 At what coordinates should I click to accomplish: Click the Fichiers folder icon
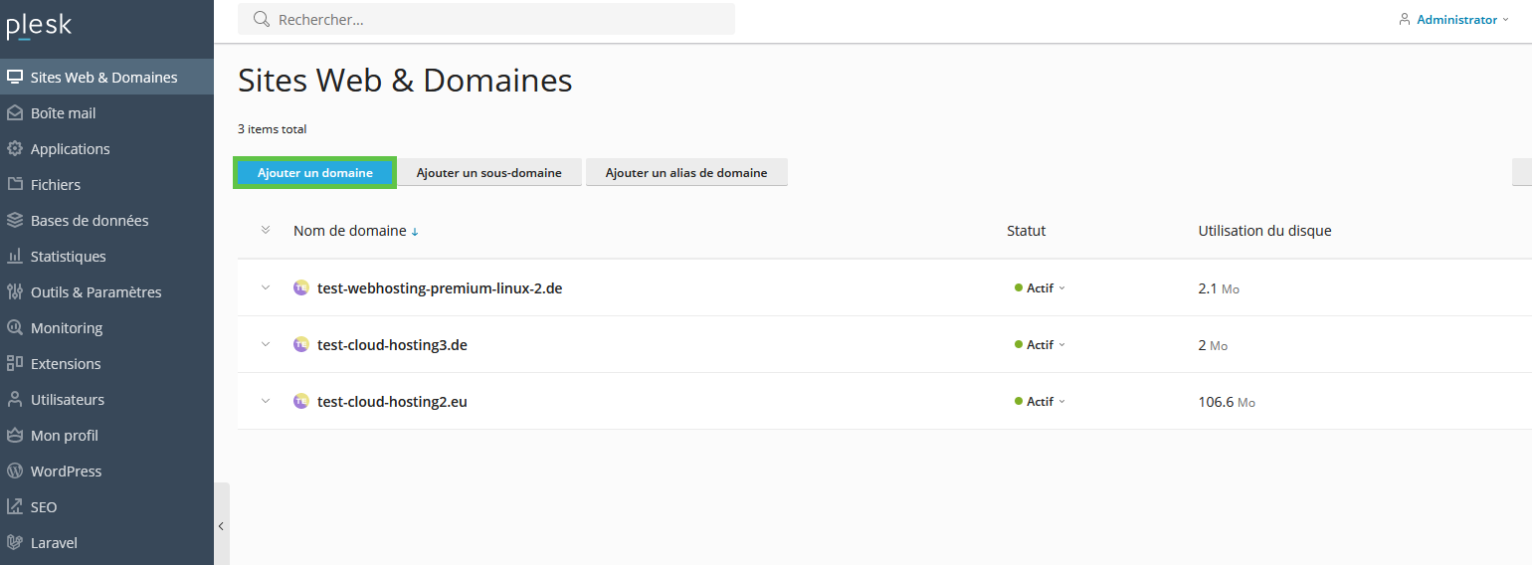tap(15, 184)
